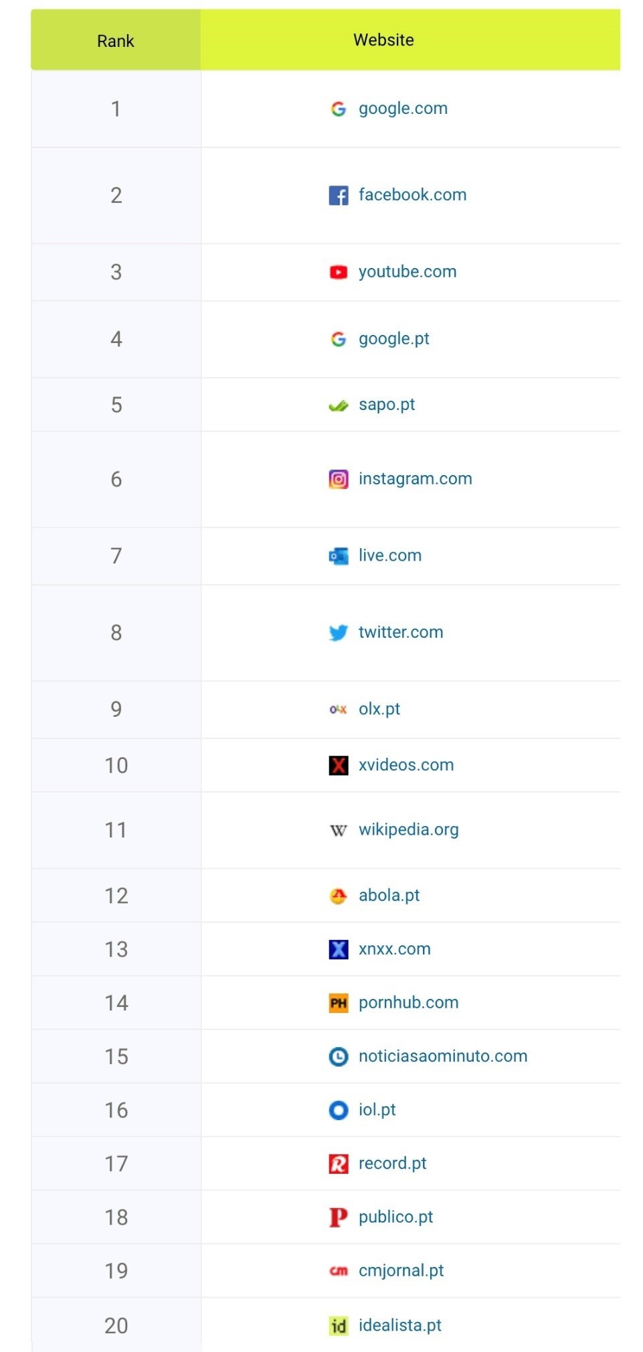643x1352 pixels.
Task: Open the cmjornal.pt link
Action: click(x=401, y=1270)
